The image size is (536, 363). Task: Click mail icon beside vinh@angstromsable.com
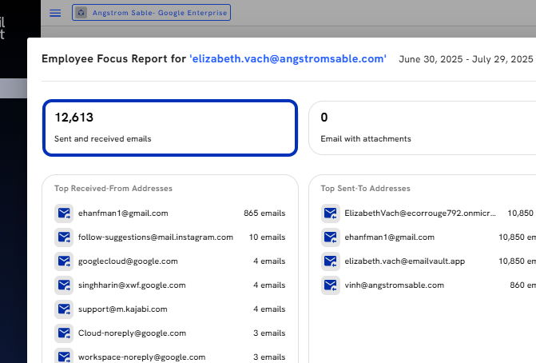point(330,285)
